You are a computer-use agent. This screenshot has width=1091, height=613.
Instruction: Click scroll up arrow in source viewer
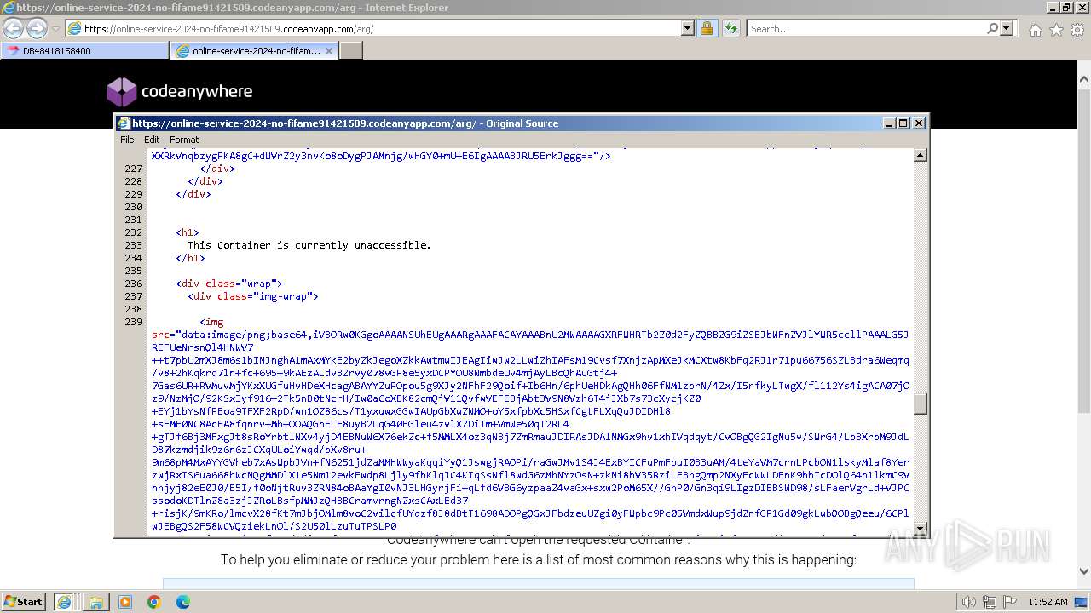click(921, 156)
